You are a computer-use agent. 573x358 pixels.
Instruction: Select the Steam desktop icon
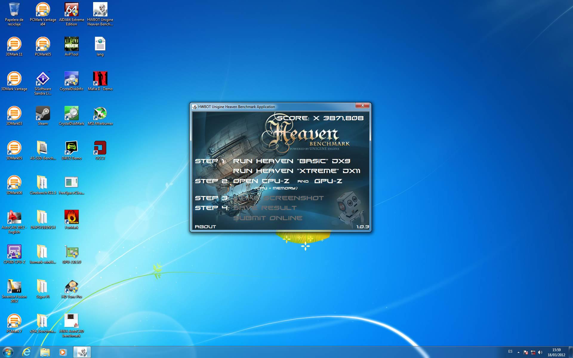[x=43, y=116]
